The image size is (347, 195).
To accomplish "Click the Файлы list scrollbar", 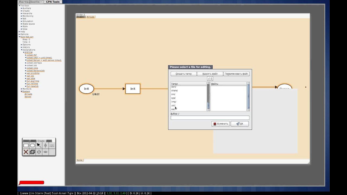I will point(248,96).
